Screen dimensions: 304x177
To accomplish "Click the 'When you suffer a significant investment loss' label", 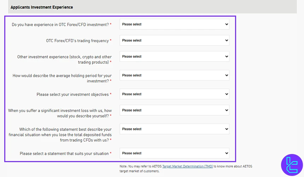I will (60, 113).
